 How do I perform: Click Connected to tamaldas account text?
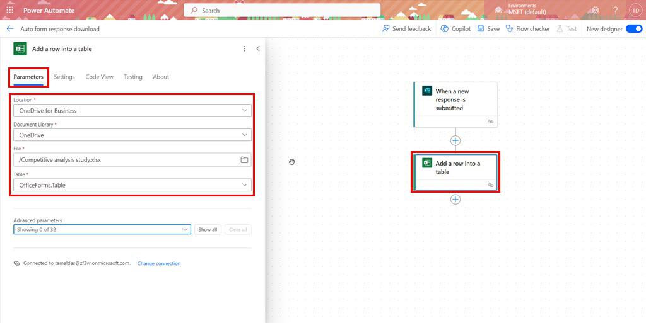click(x=77, y=263)
